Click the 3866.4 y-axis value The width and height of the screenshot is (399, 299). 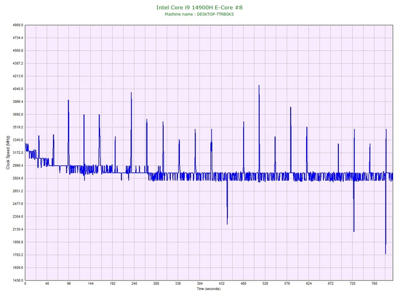click(x=18, y=102)
